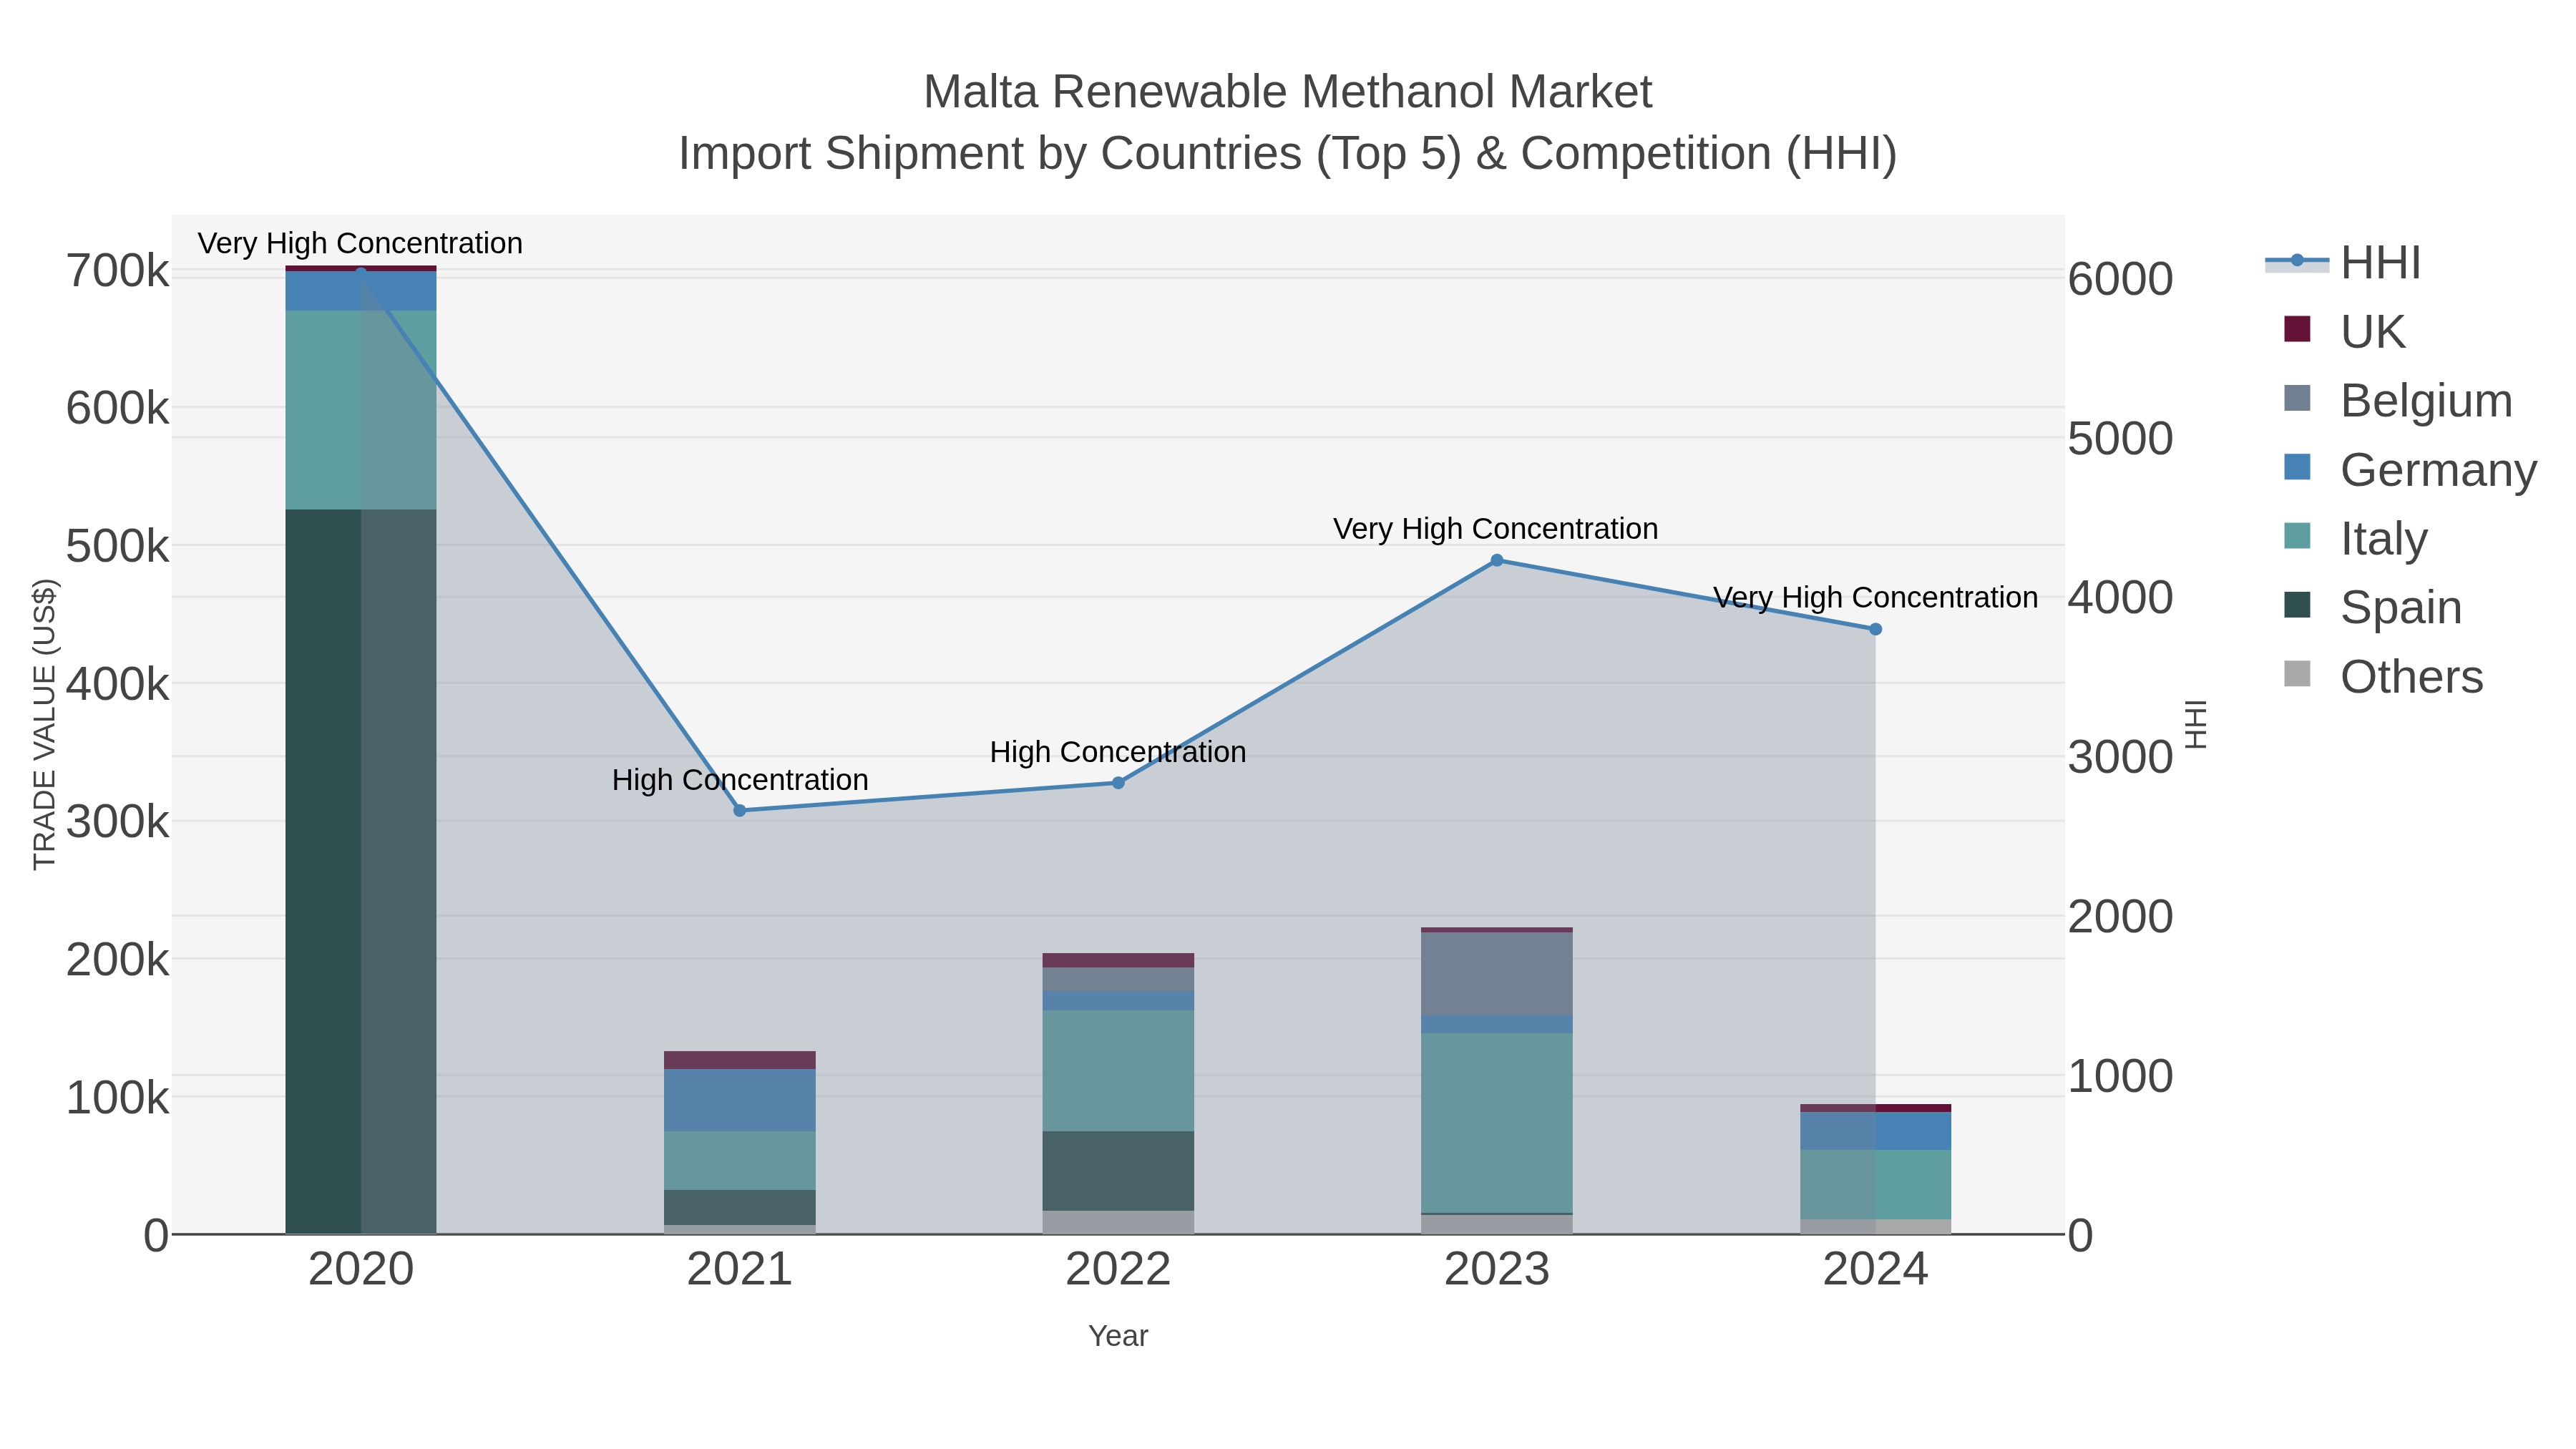Click the 'TRADE VALUE (US$)' axis title
Screen dimensions: 2576x1449
pos(45,724)
